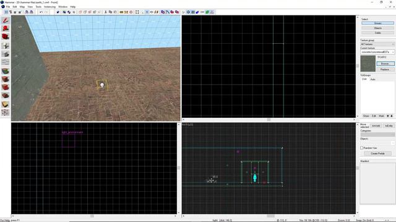The width and height of the screenshot is (396, 222).
Task: Open the Categories dropdown
Action: tap(377, 135)
